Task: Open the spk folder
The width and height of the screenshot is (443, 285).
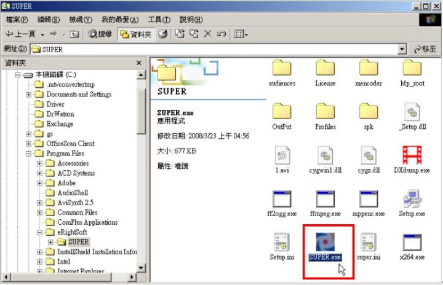Action: point(369,117)
